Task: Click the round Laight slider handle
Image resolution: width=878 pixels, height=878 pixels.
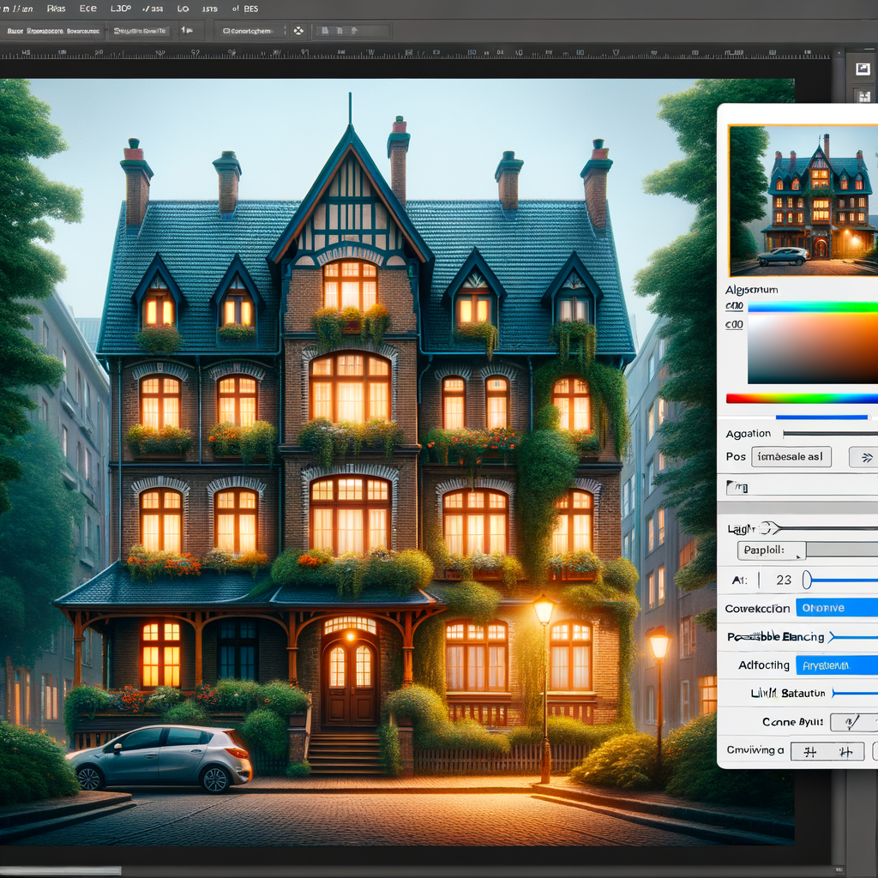Action: coord(767,529)
